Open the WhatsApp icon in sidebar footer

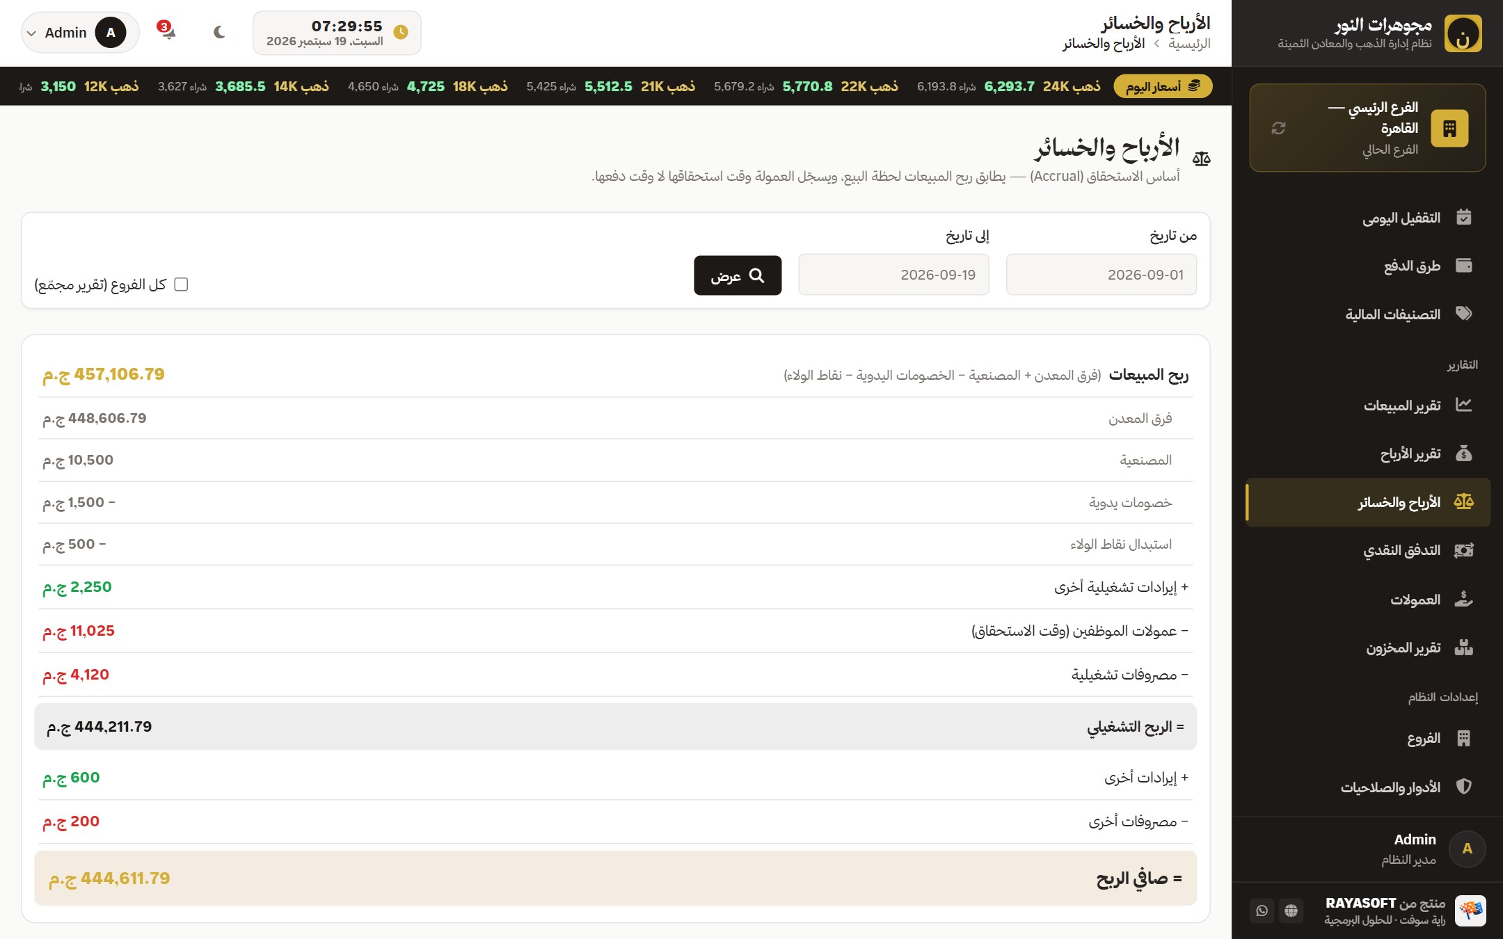[x=1262, y=910]
